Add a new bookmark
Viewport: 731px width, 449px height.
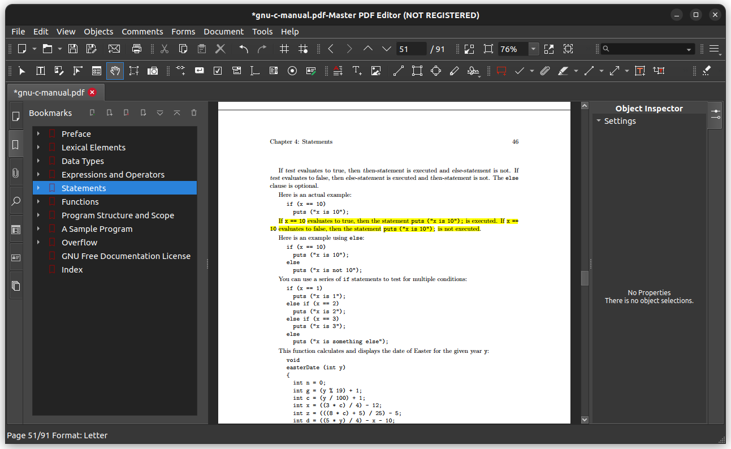pyautogui.click(x=92, y=113)
